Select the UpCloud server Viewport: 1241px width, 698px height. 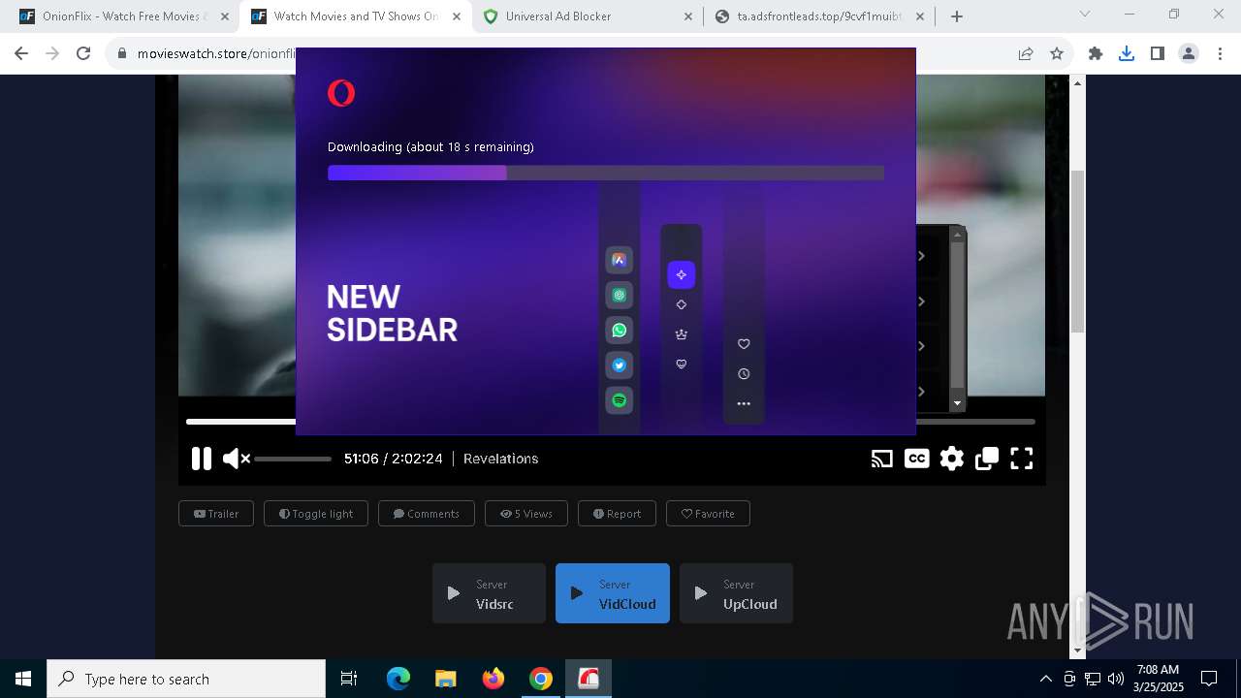(x=736, y=593)
